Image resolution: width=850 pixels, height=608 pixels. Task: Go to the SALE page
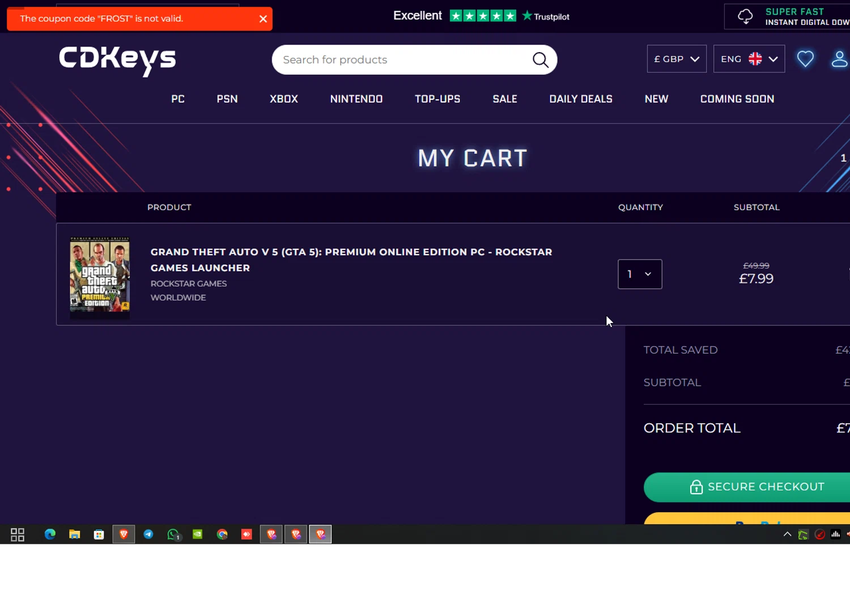[x=505, y=99]
